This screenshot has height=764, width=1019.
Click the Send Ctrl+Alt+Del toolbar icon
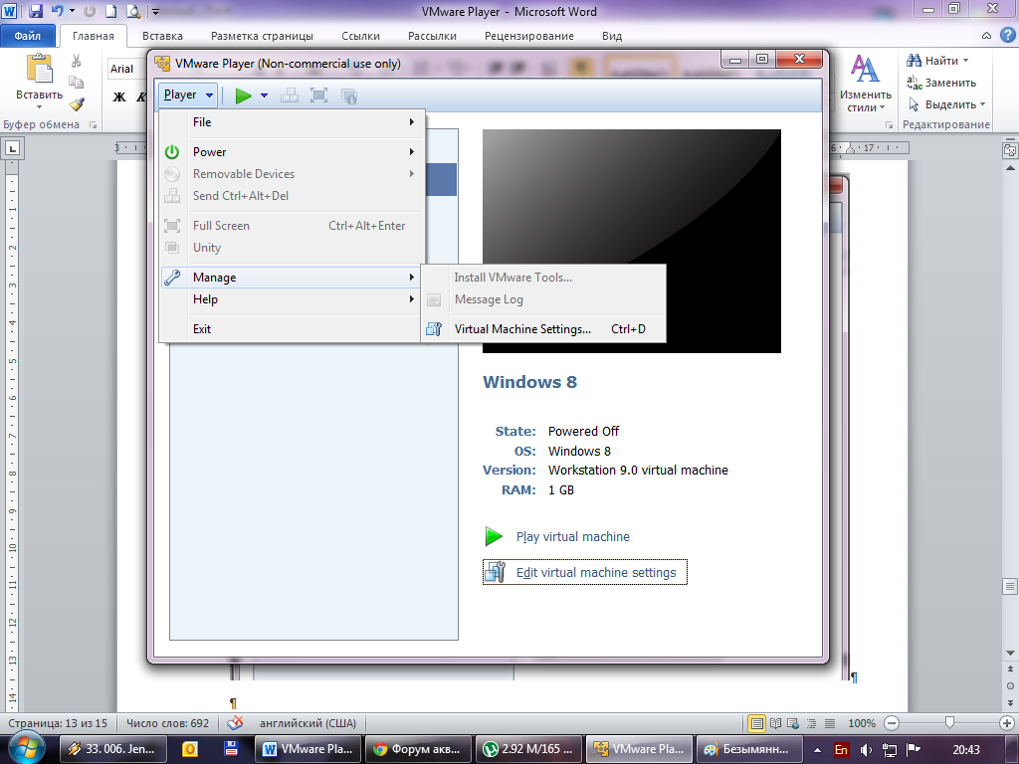pyautogui.click(x=290, y=96)
